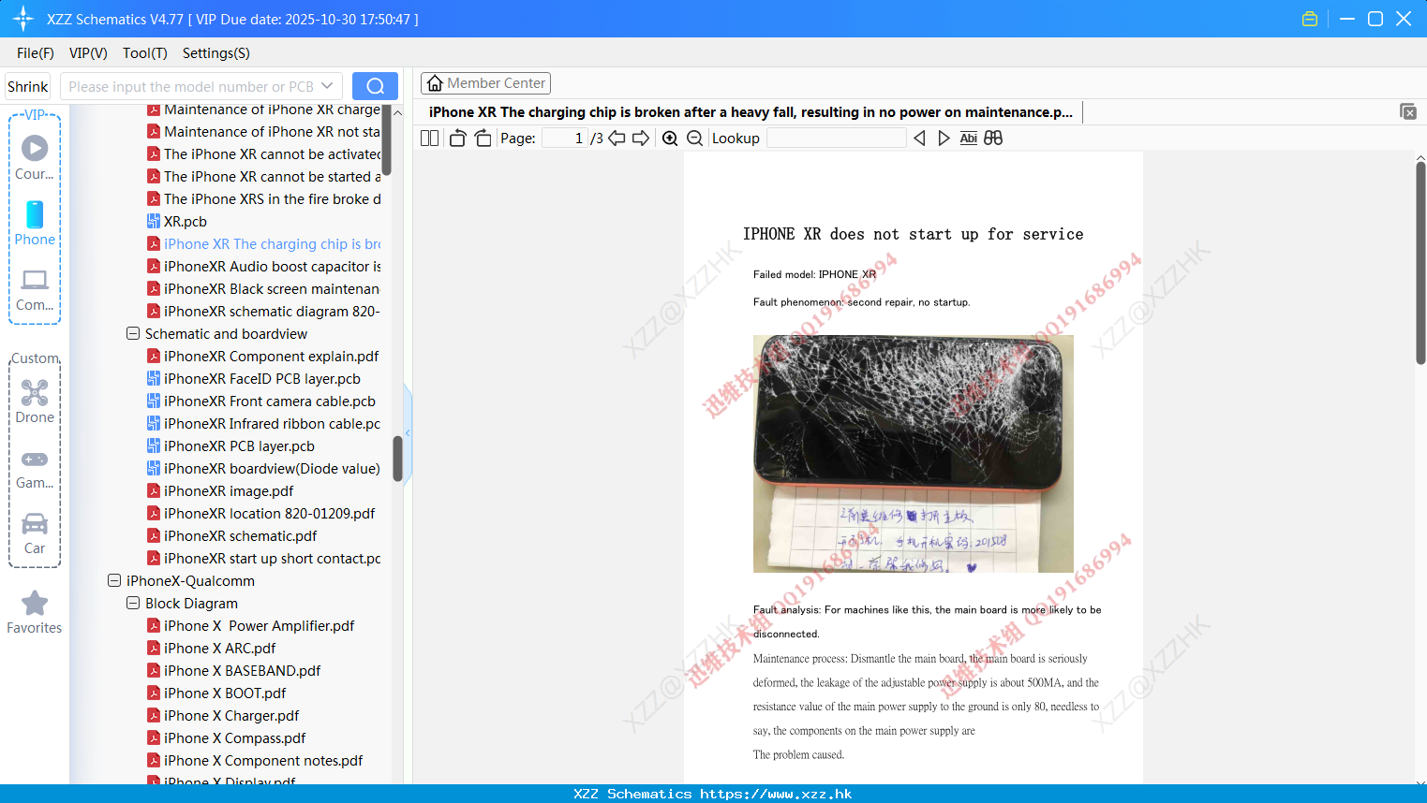Open iPhoneXR boardview(Diode value)
Viewport: 1427px width, 803px height.
pos(263,469)
